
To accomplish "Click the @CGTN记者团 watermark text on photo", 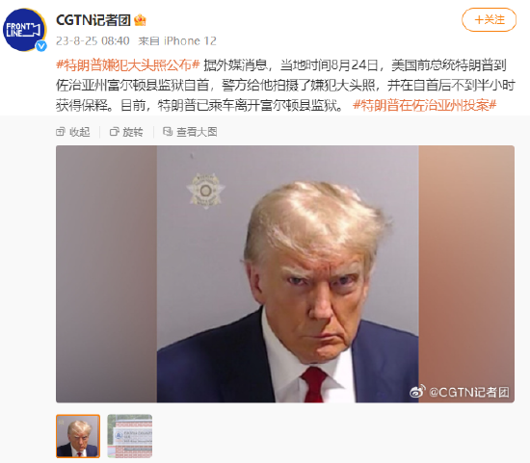I will point(469,392).
